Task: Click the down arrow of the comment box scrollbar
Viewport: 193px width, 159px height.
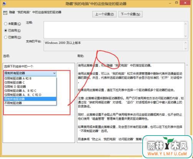Action: [186, 36]
